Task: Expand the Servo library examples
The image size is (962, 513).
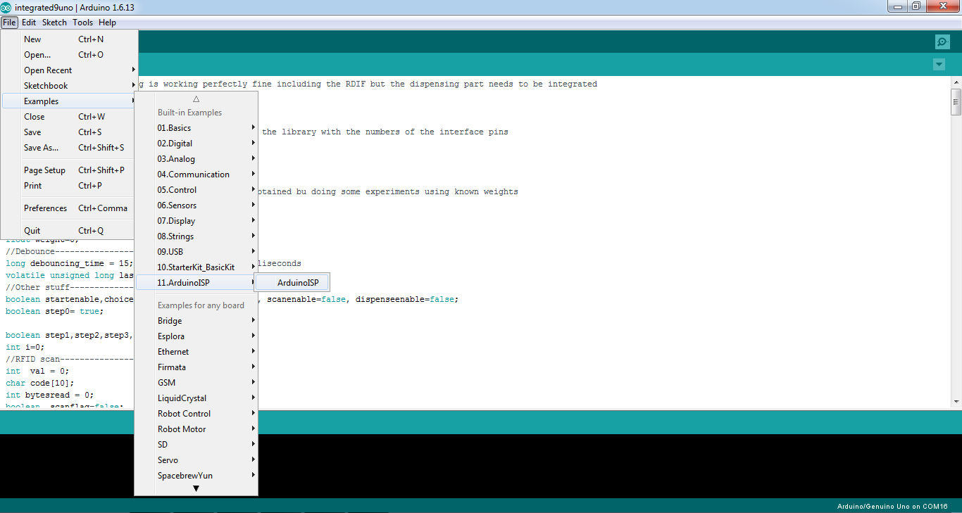Action: [196, 460]
